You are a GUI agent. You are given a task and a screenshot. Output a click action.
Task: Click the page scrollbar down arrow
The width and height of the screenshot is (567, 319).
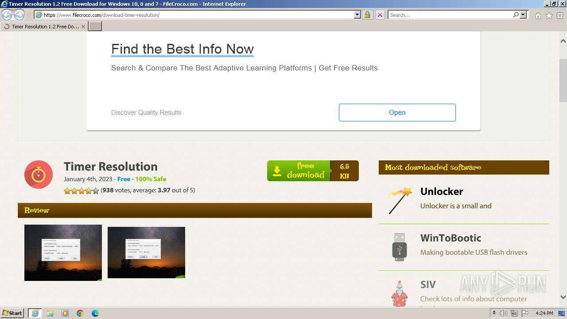pyautogui.click(x=563, y=297)
